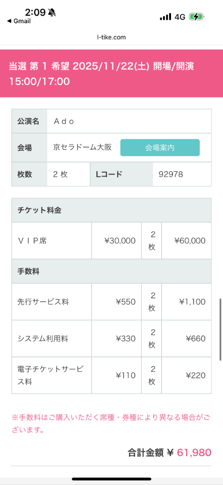Tap the silent mode bell icon
223x485 pixels.
tap(52, 12)
